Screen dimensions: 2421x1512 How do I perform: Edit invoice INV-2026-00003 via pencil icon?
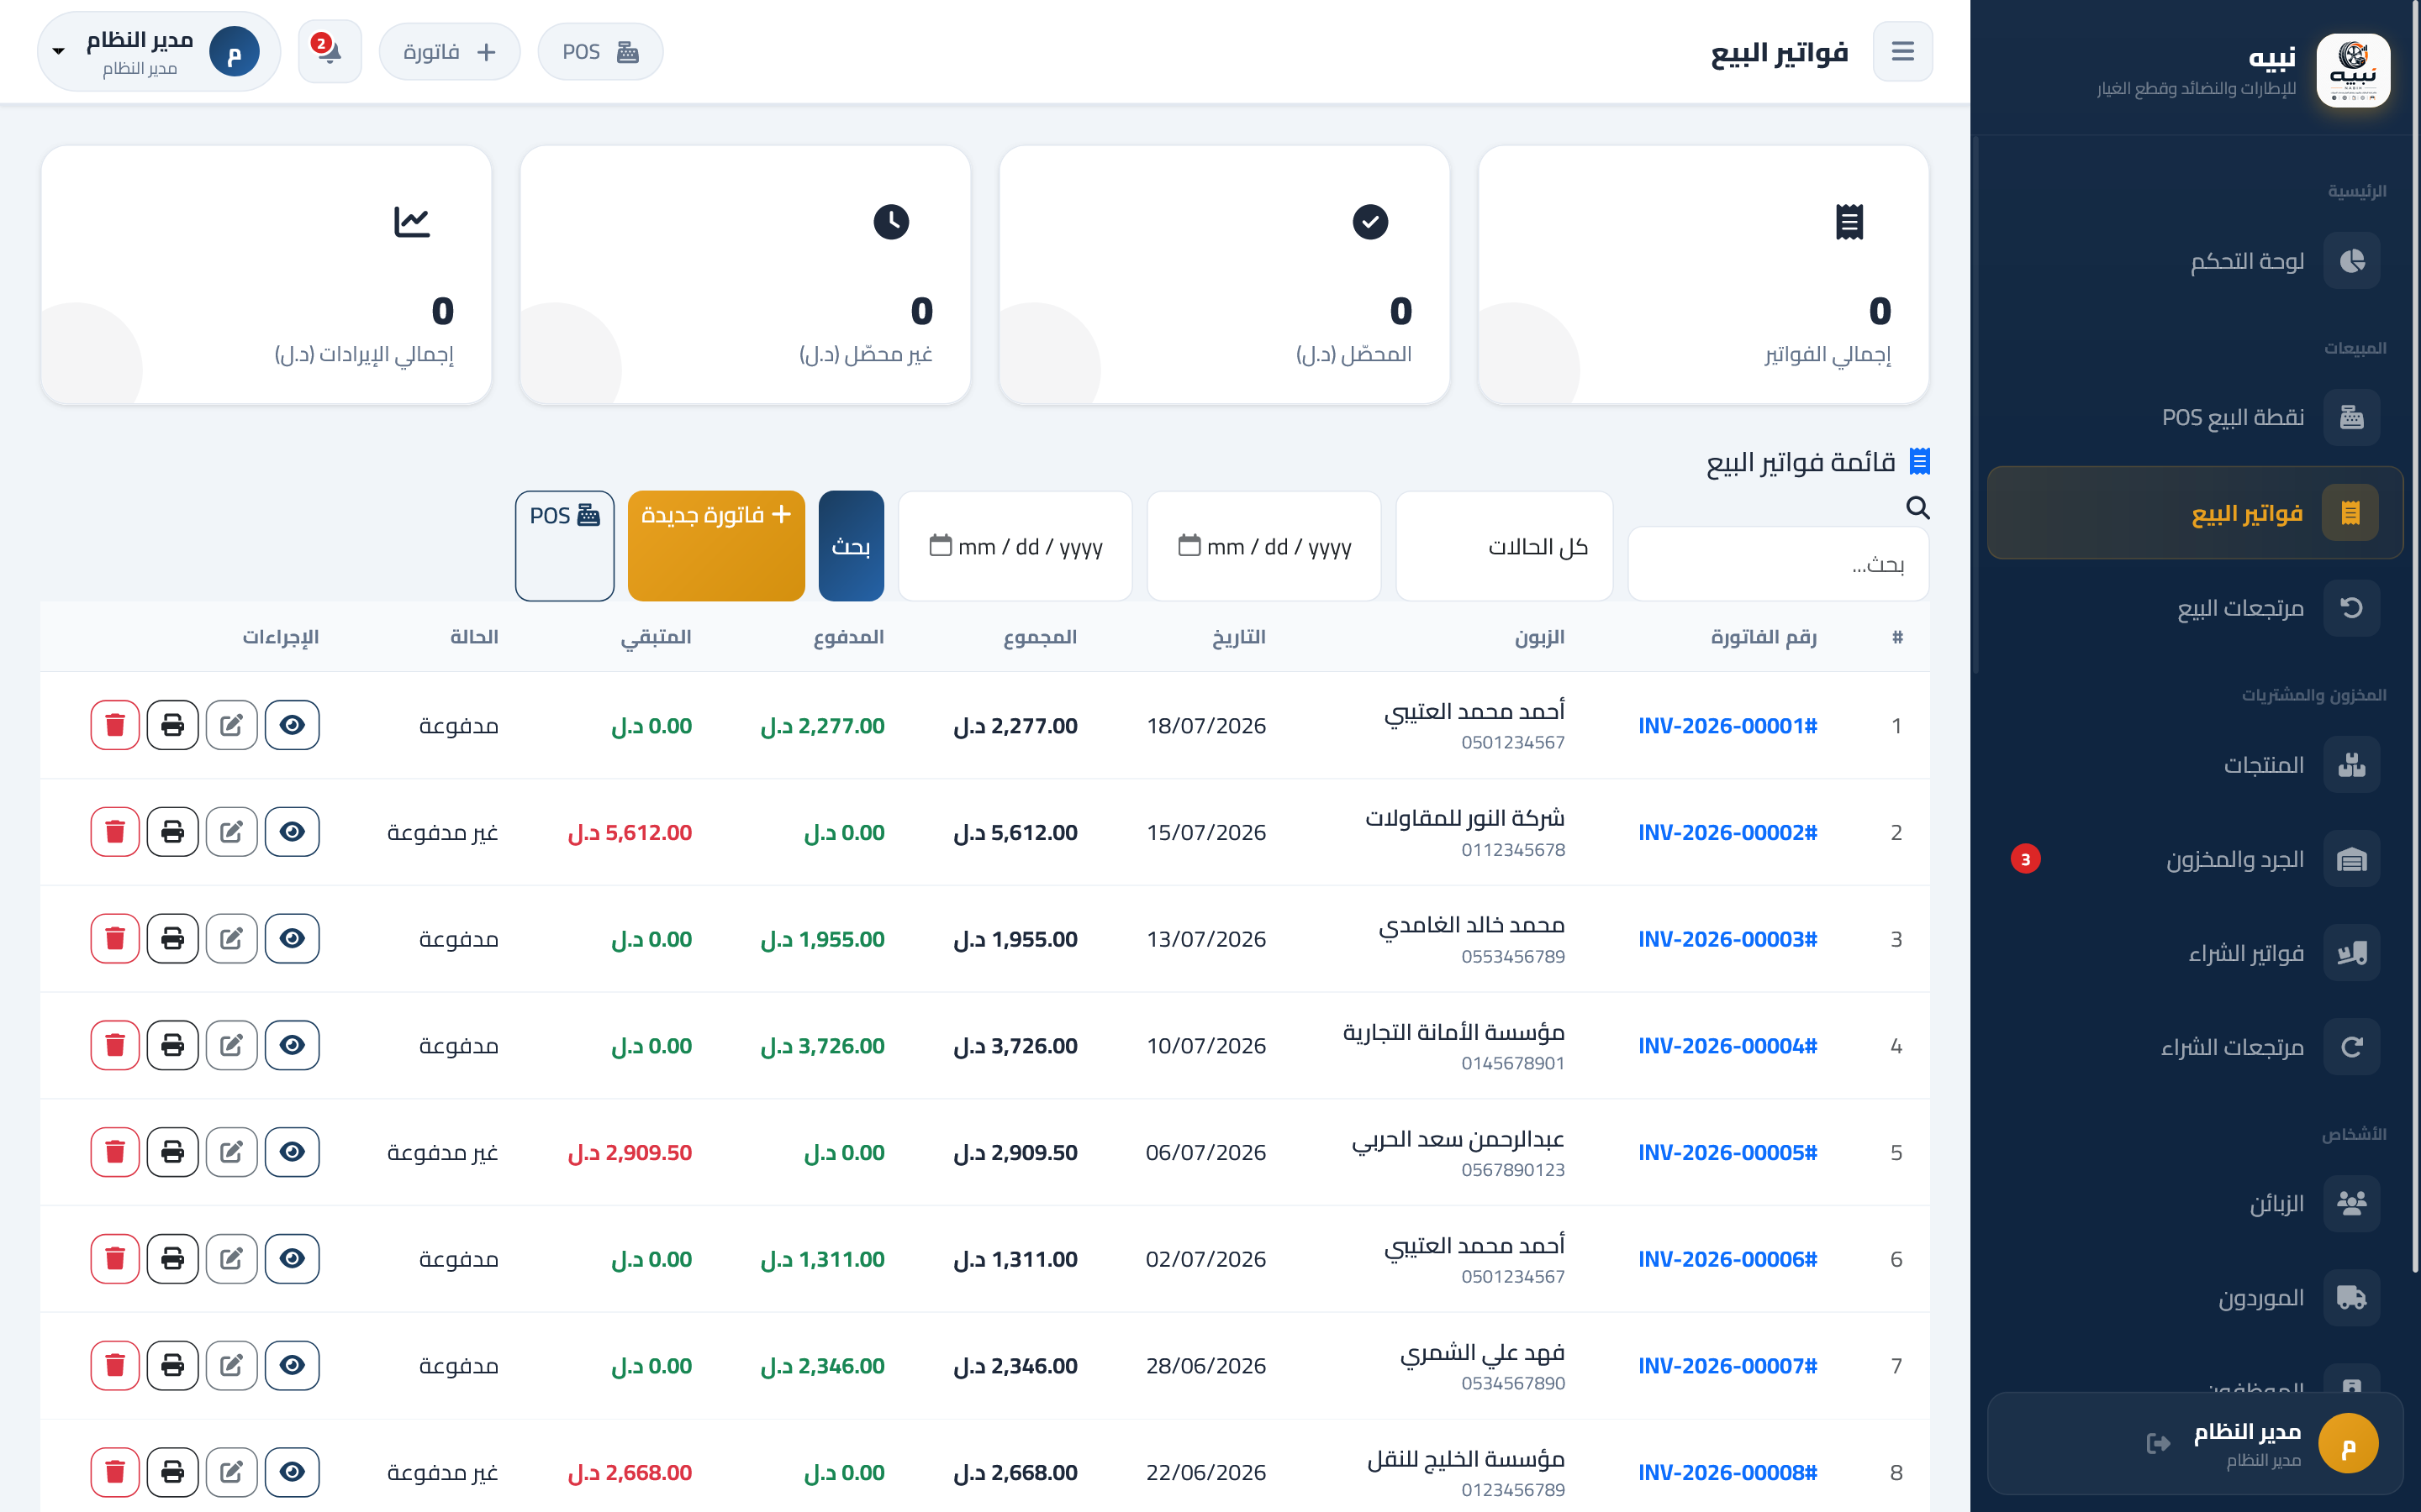[x=232, y=939]
